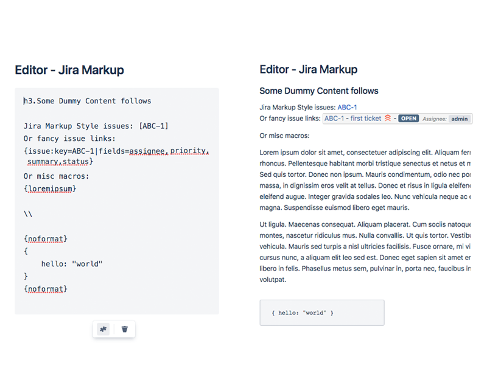487x389 pixels.
Task: Click the 'summary,status}' editor line
Action: 60,162
